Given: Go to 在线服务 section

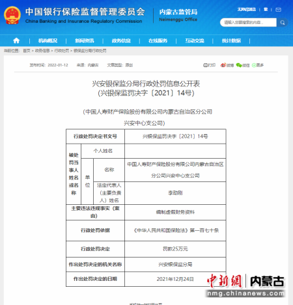Looking at the screenshot, I should pos(158,40).
